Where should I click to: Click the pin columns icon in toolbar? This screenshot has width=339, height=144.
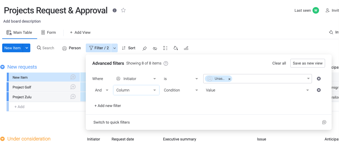145,48
